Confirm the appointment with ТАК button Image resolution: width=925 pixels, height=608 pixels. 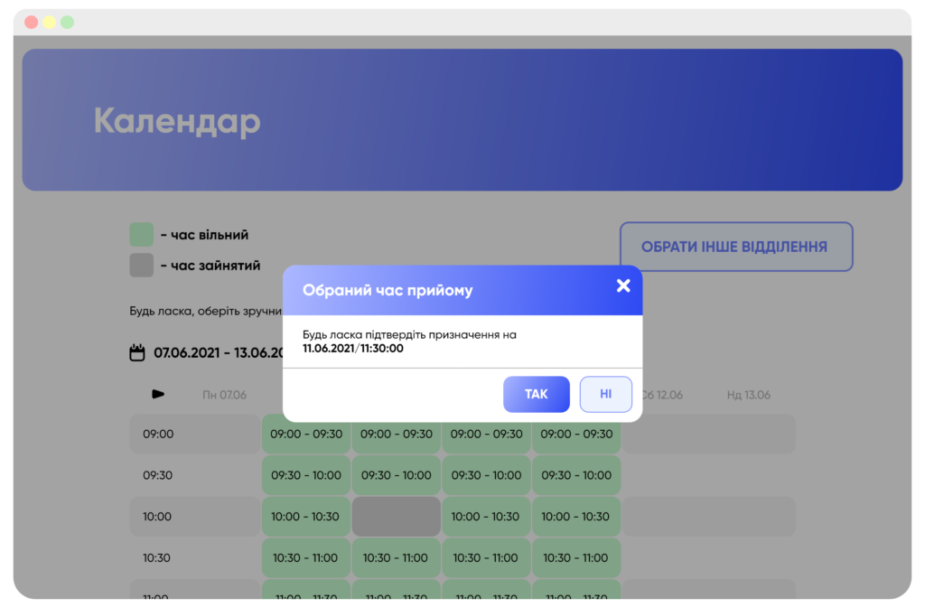[537, 395]
